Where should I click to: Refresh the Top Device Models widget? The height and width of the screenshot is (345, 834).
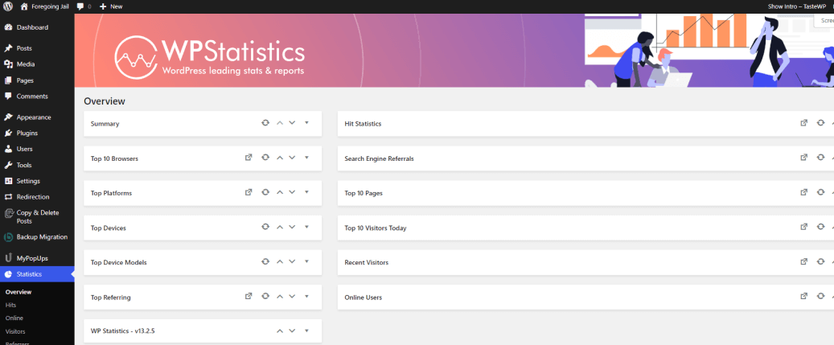pos(265,261)
